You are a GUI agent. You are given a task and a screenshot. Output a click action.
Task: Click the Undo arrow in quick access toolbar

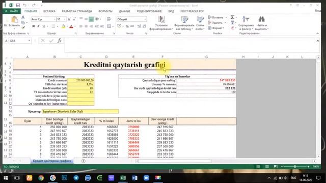[24, 5]
